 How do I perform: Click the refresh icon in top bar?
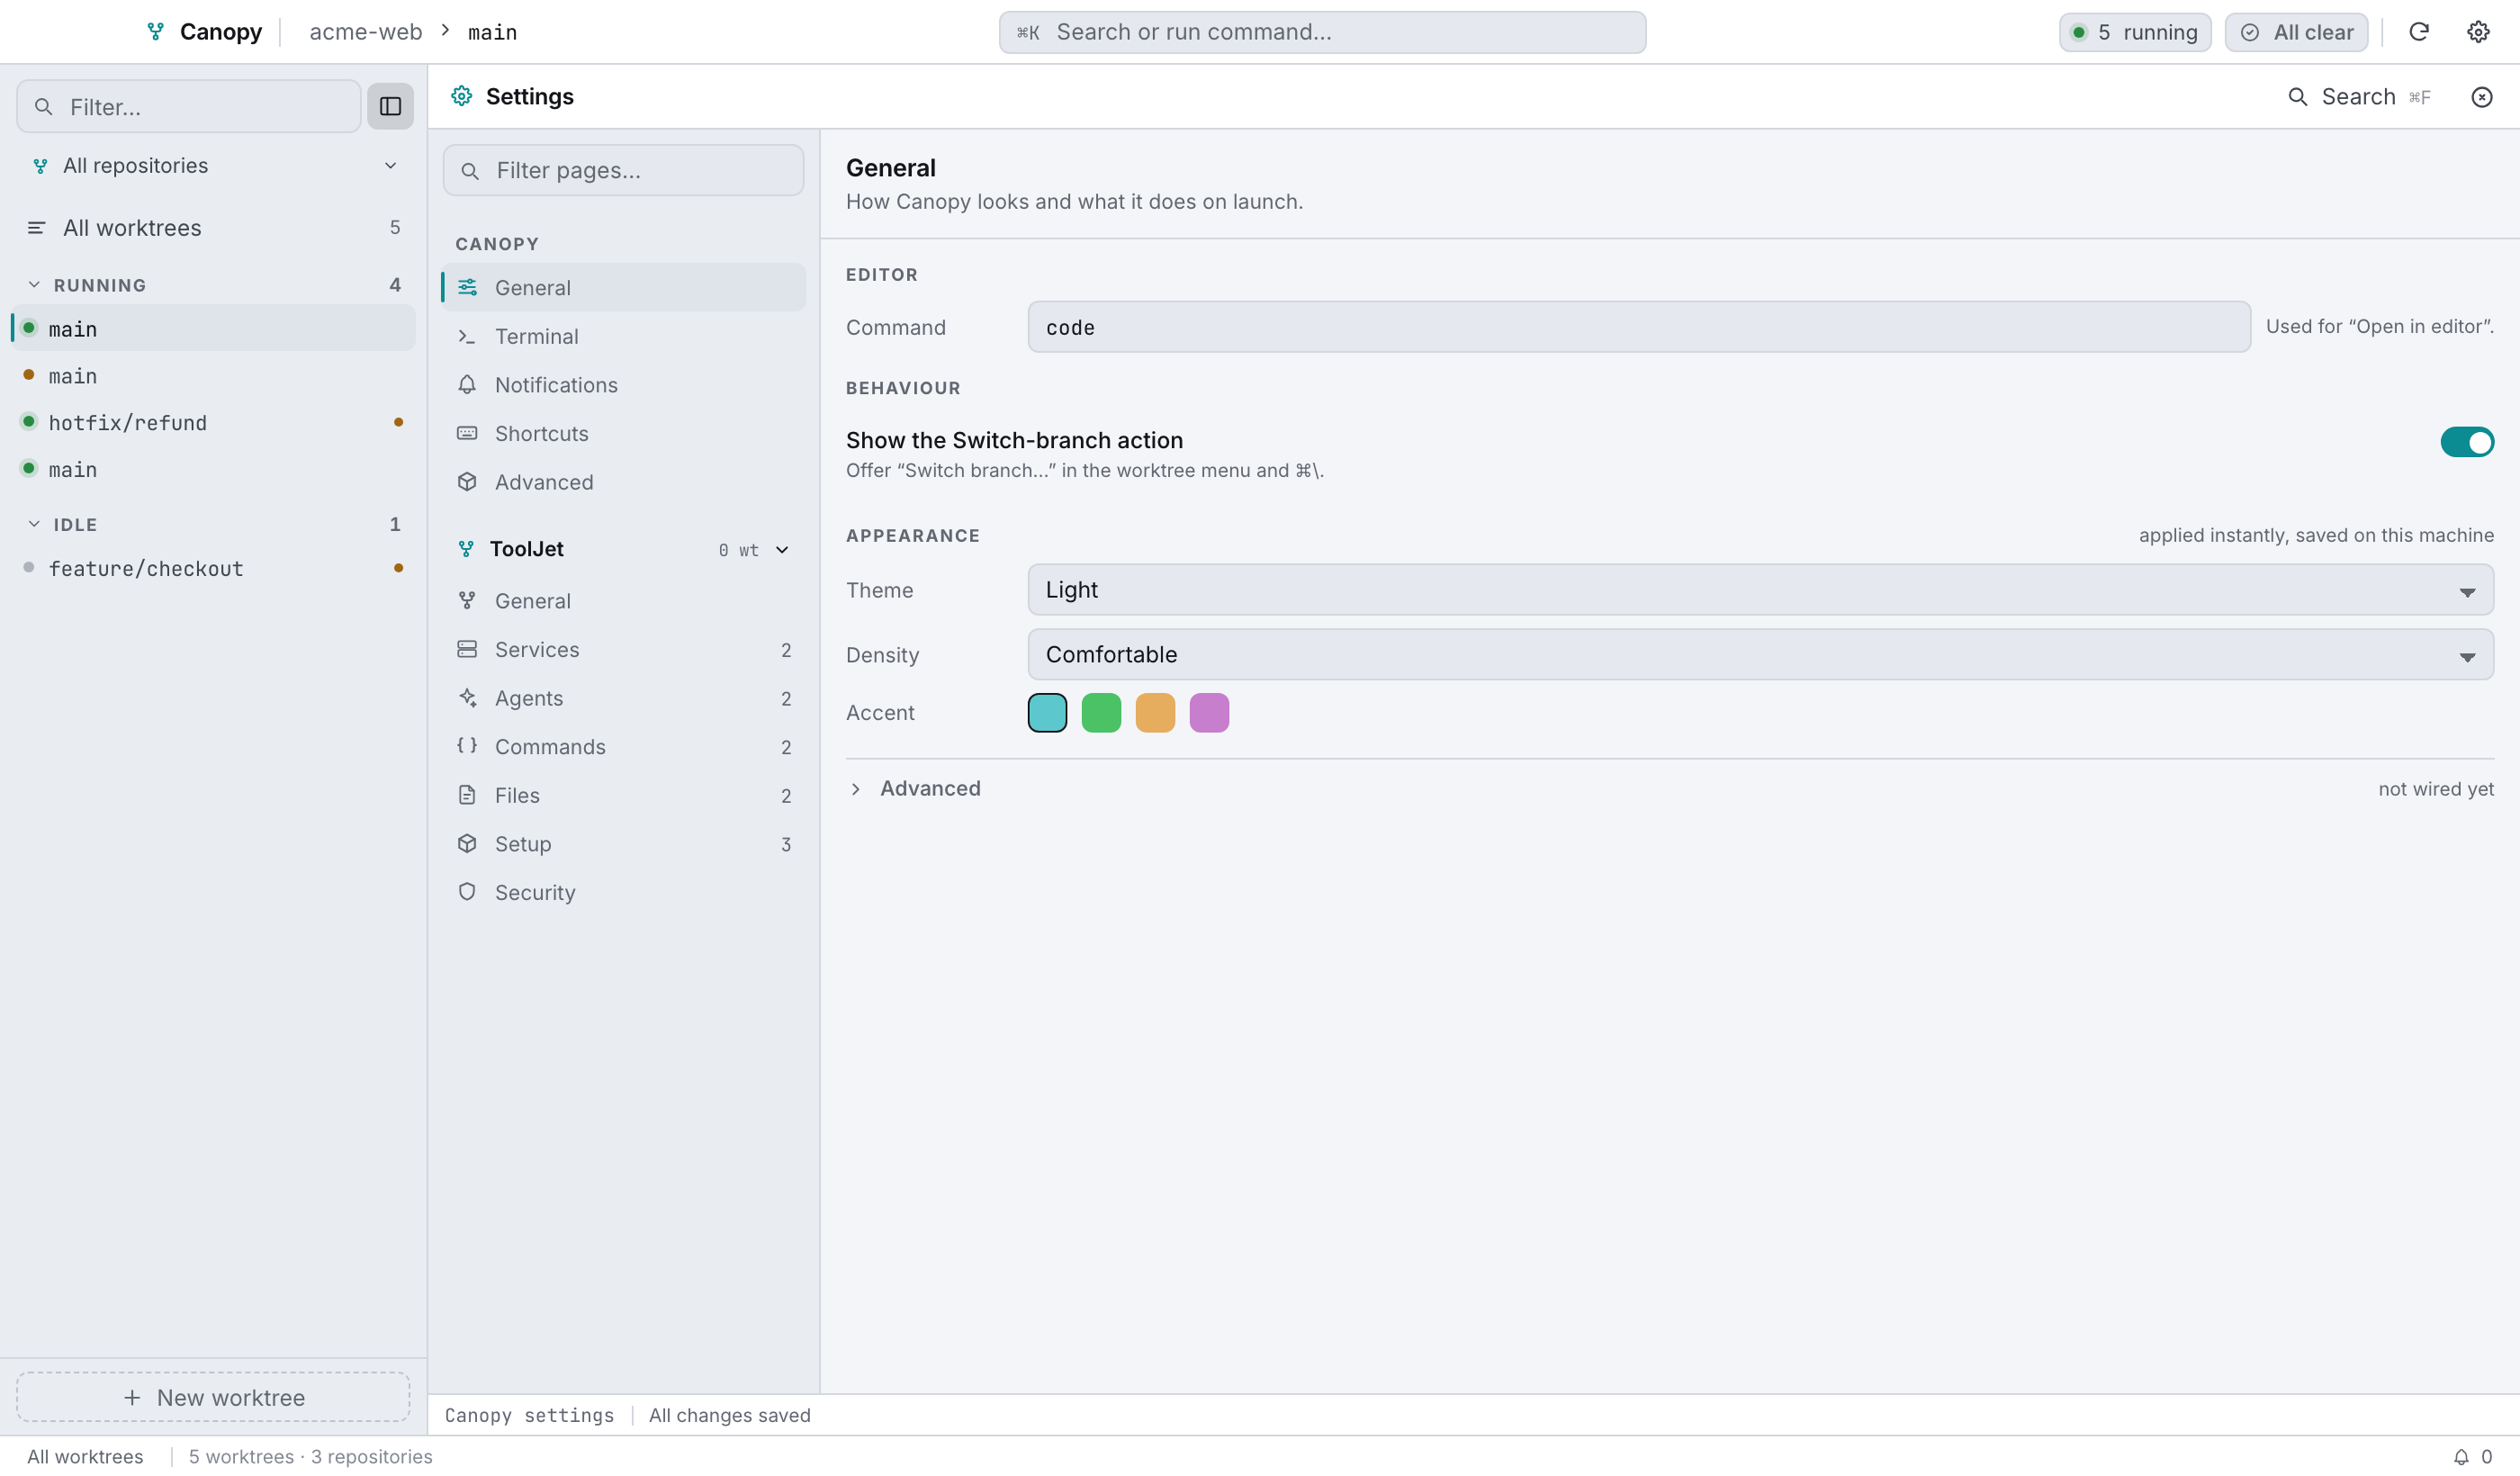(2418, 32)
